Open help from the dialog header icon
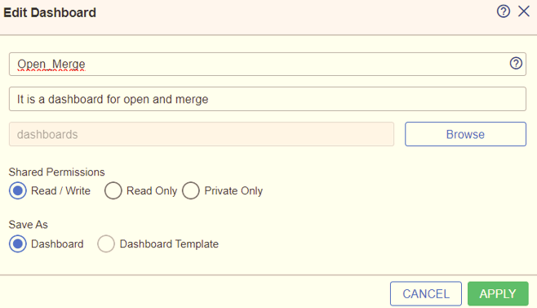The image size is (537, 308). [503, 11]
